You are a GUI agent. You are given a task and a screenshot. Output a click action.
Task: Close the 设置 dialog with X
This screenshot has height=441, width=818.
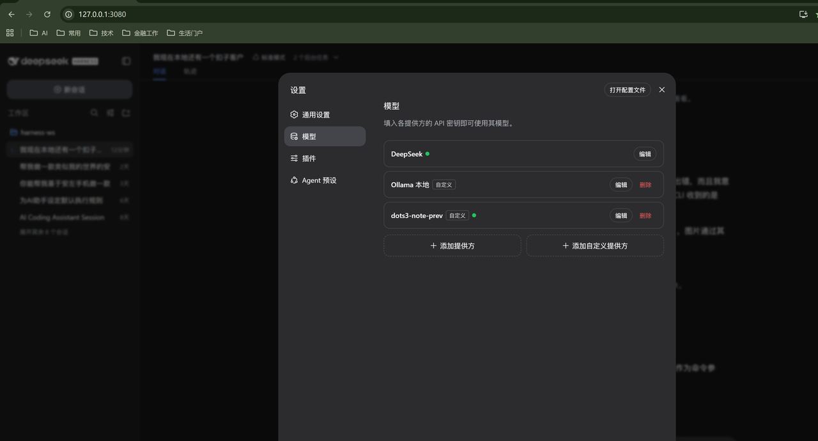662,90
